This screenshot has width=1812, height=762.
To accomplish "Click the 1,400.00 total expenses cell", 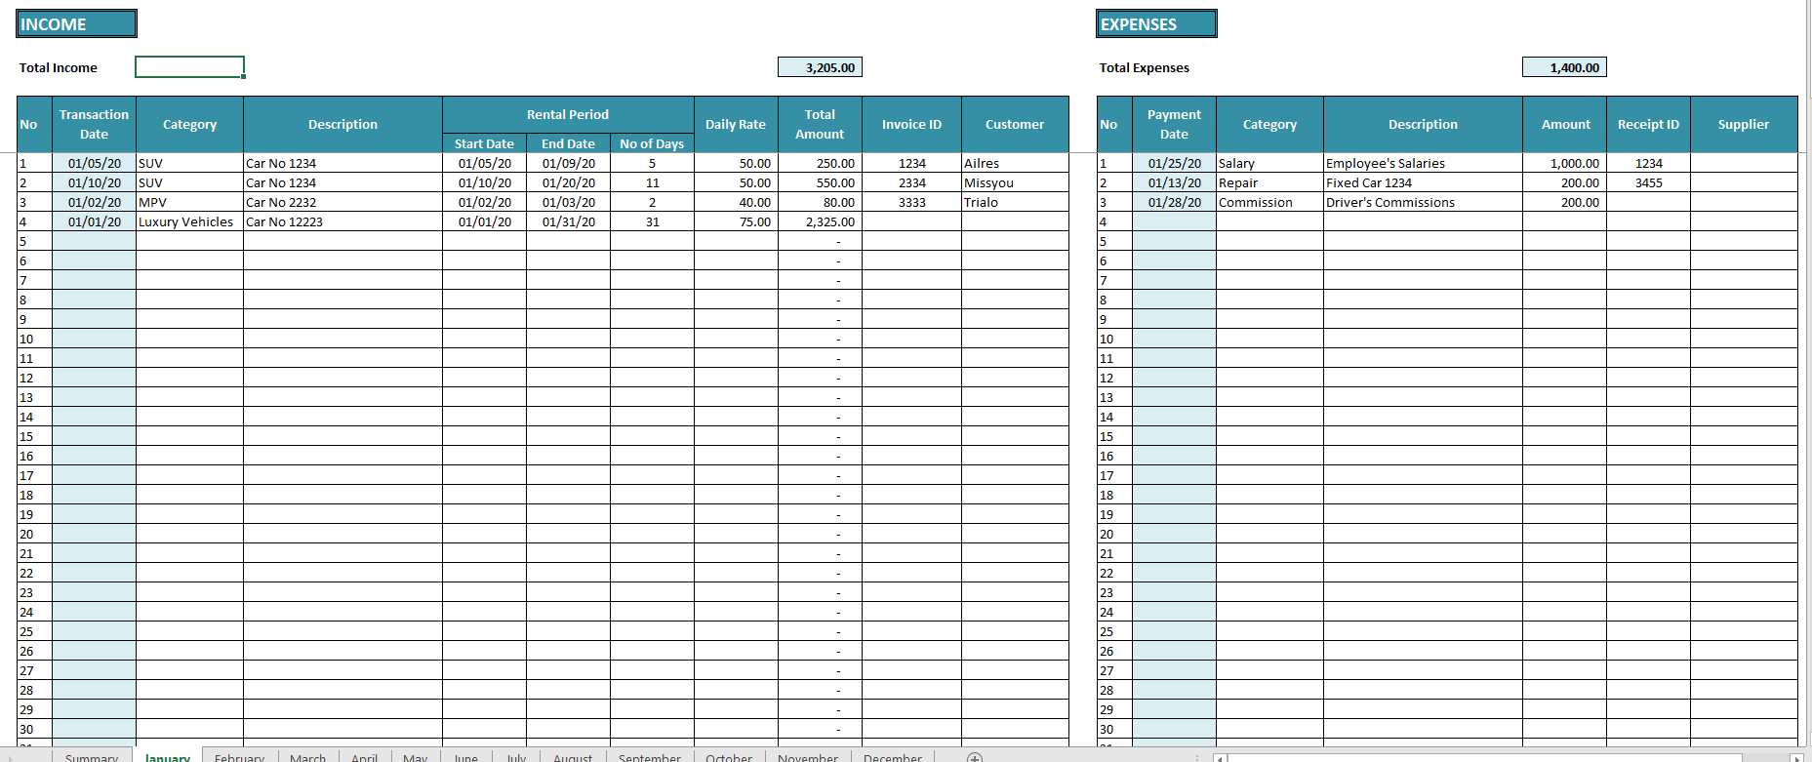I will point(1564,67).
